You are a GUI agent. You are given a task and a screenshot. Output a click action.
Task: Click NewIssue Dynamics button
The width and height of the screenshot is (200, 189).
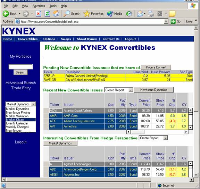tap(154, 90)
